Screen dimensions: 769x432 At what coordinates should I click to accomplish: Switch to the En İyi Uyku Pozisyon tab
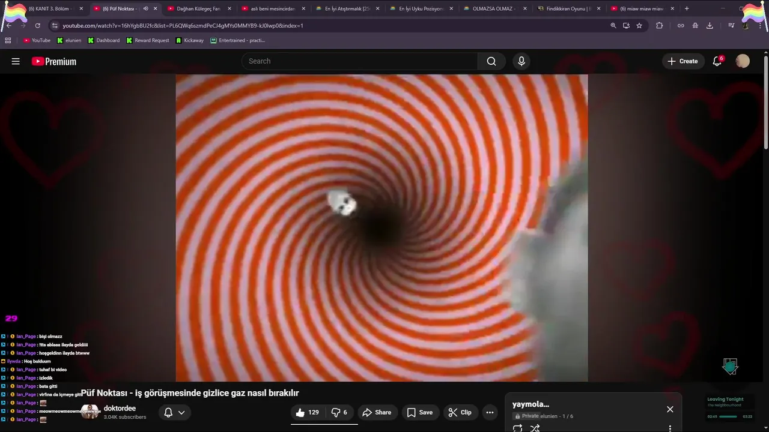421,8
